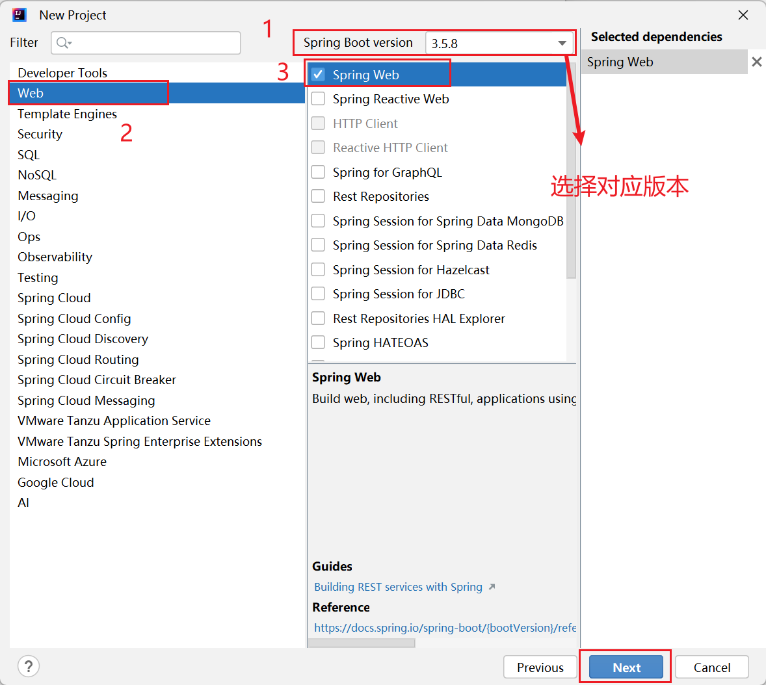This screenshot has width=766, height=685.
Task: Select the Spring Cloud category
Action: point(157,298)
